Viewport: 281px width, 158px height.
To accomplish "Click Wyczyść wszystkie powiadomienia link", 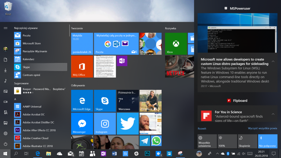I will 262,128.
